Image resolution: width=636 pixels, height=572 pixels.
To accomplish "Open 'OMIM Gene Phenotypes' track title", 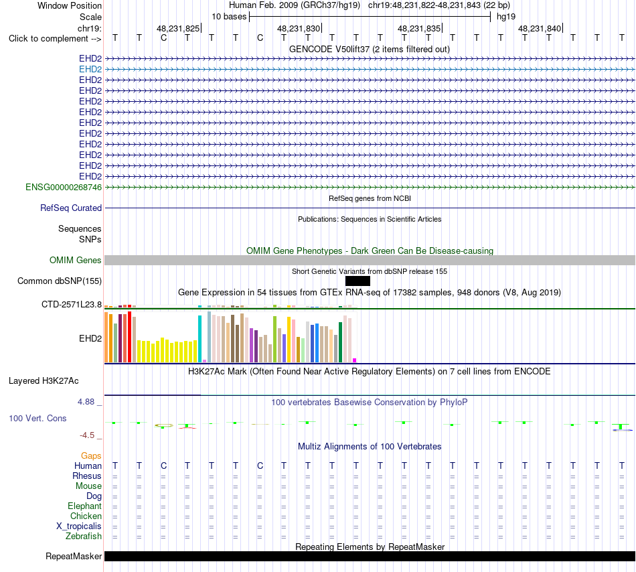I will point(370,251).
